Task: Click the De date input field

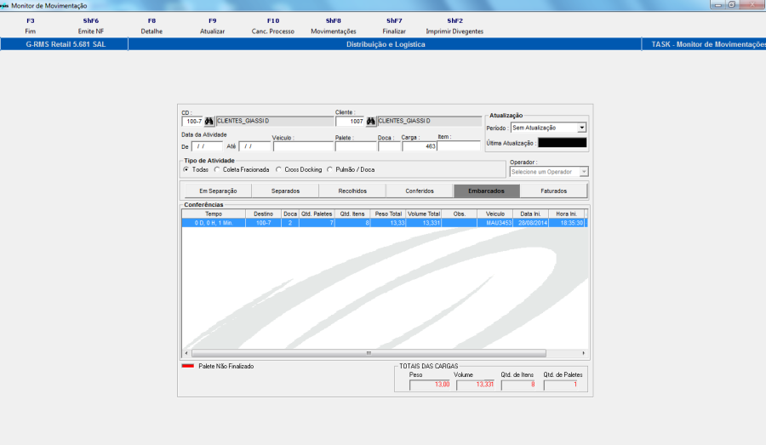Action: 207,146
